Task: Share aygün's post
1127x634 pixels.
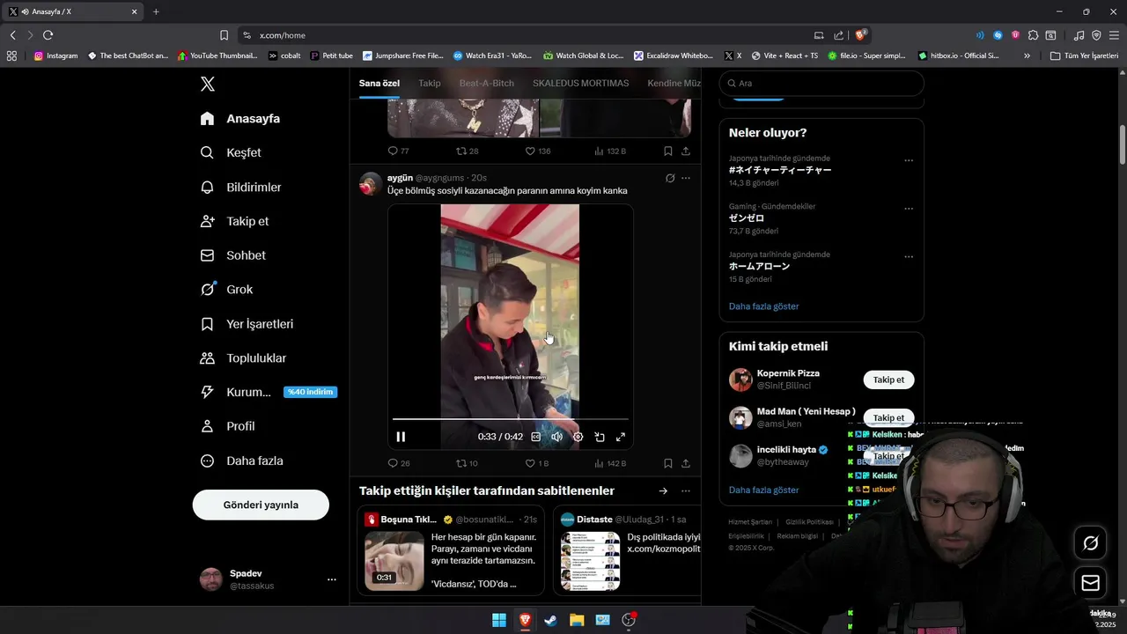Action: point(686,463)
